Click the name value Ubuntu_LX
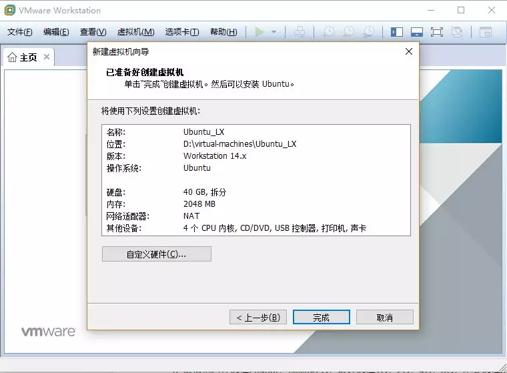 tap(203, 132)
